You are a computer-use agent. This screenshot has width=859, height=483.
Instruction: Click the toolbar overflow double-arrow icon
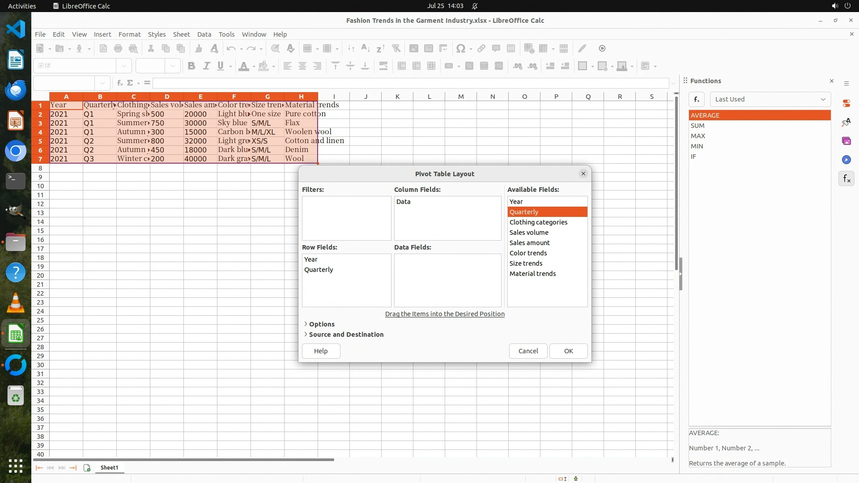coord(602,49)
